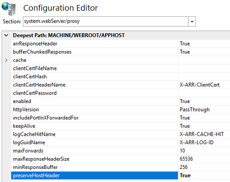Screen dimensions: 230x182
Task: Click the empty clientCertFileName value cell
Action: coord(204,68)
